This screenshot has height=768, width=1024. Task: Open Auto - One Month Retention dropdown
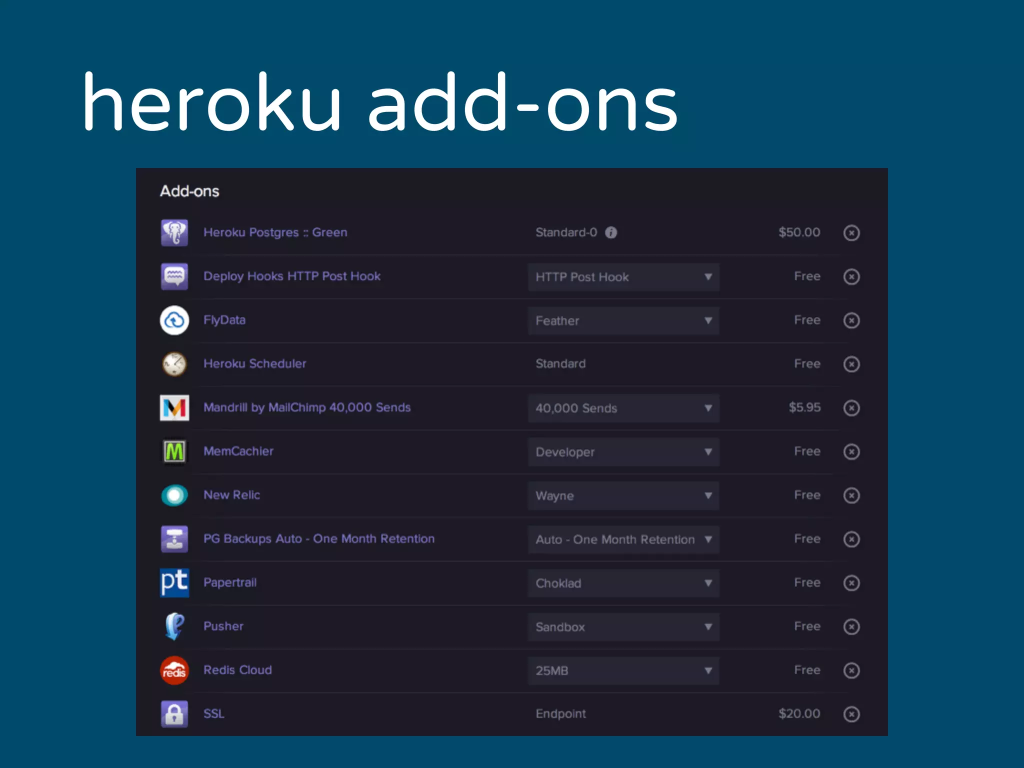pos(623,539)
